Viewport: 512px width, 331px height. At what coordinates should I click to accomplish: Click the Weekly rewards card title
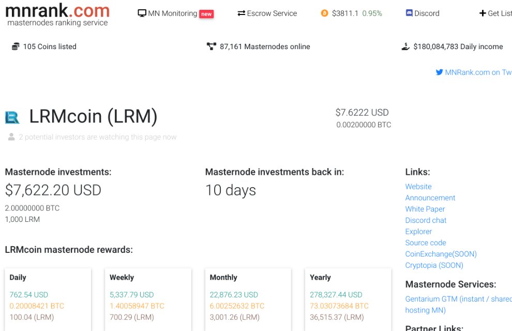point(122,277)
